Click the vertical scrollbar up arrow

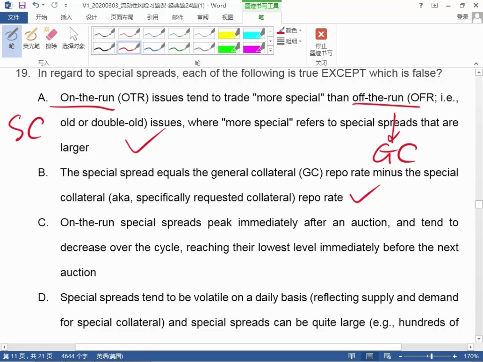(479, 72)
